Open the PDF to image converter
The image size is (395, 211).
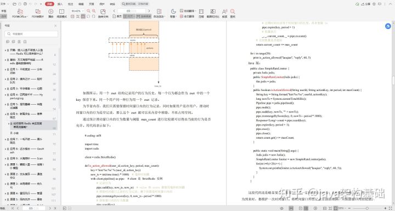[38, 13]
